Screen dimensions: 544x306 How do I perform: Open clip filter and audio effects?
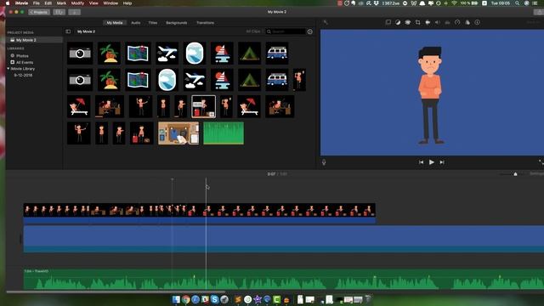point(467,23)
